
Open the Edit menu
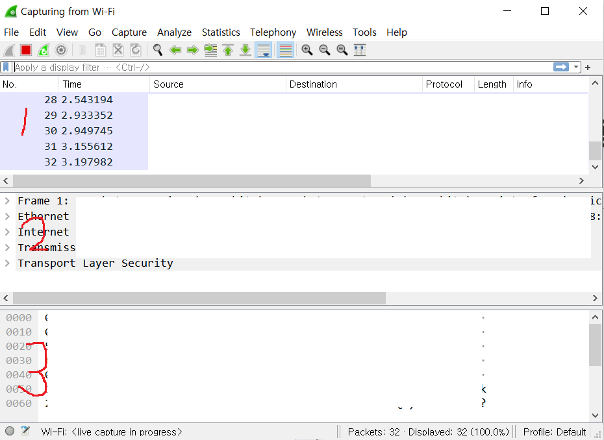tap(38, 32)
